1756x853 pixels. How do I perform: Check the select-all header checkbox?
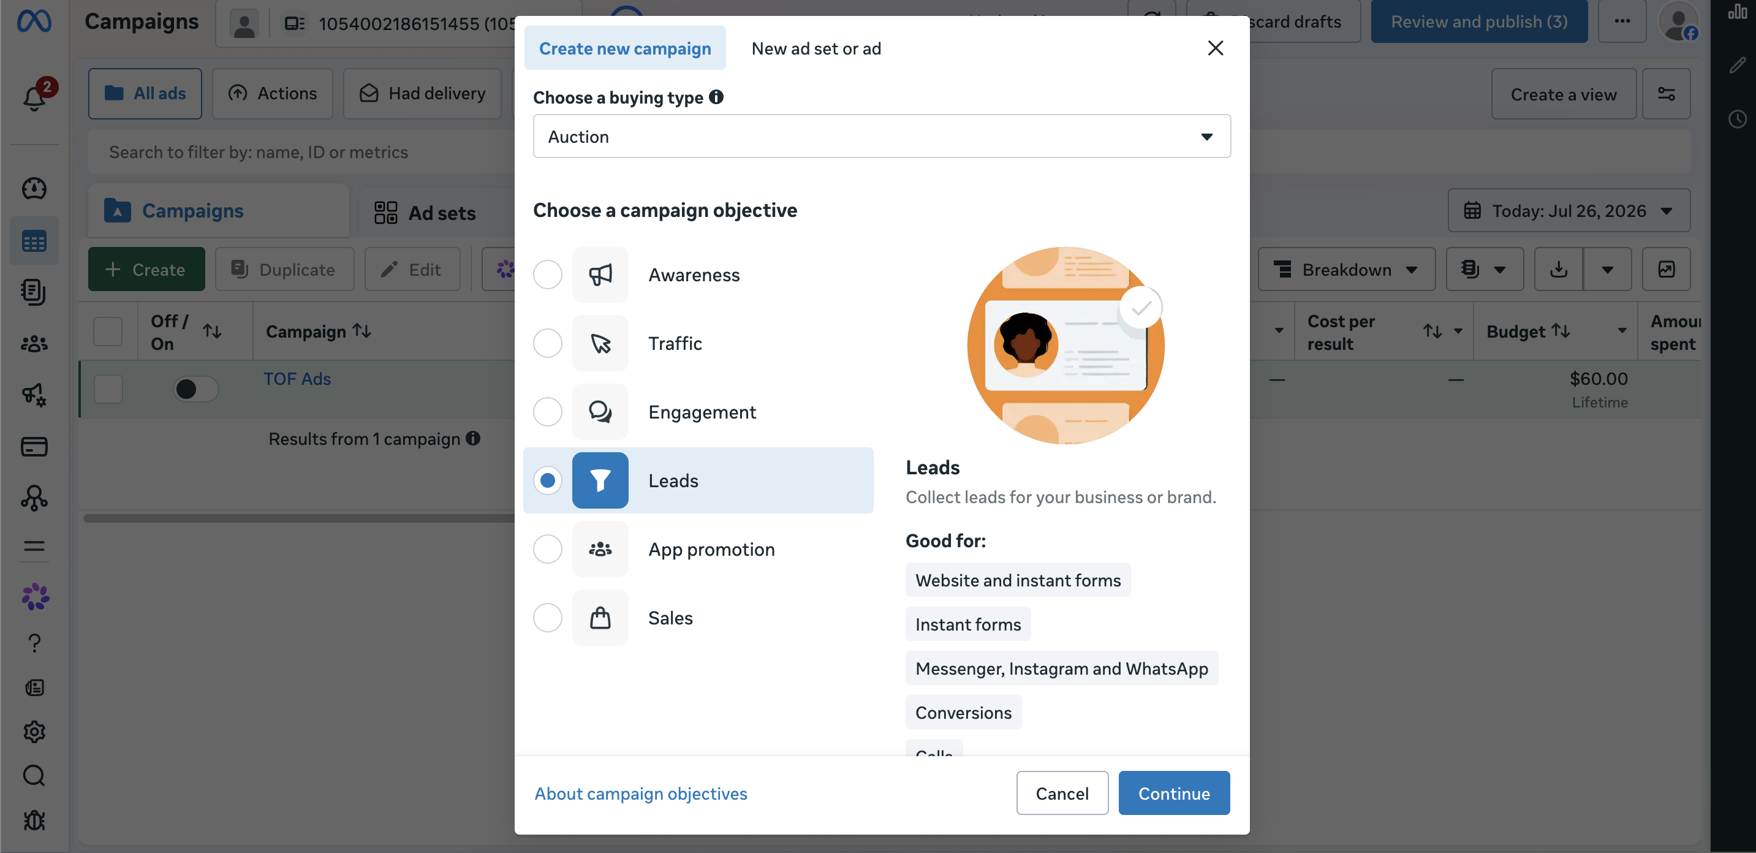point(108,332)
